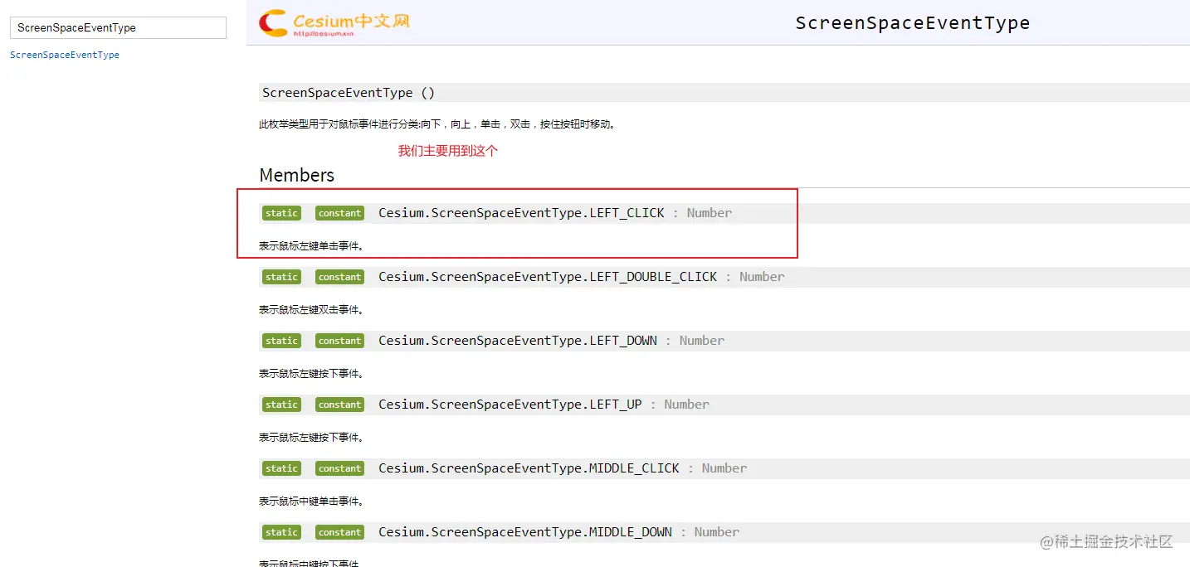
Task: Click the static badge for LEFT_CLICK
Action: [281, 213]
